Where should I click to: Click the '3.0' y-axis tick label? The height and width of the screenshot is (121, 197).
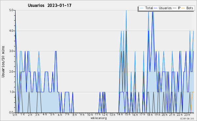tap(11, 51)
